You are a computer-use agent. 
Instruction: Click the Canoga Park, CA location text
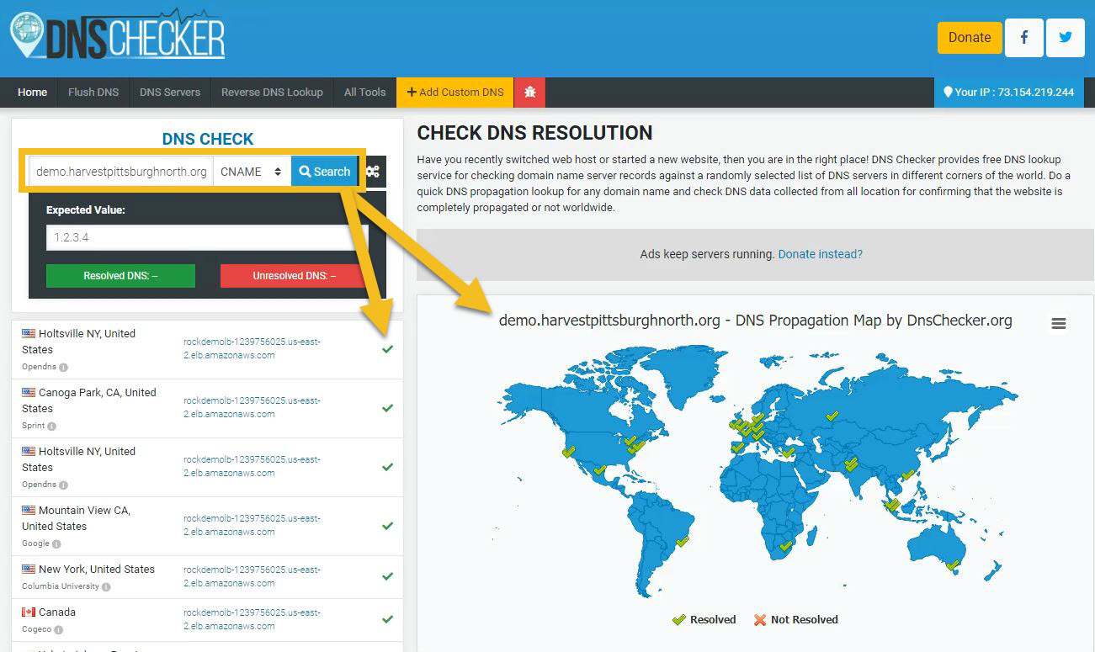pos(89,400)
